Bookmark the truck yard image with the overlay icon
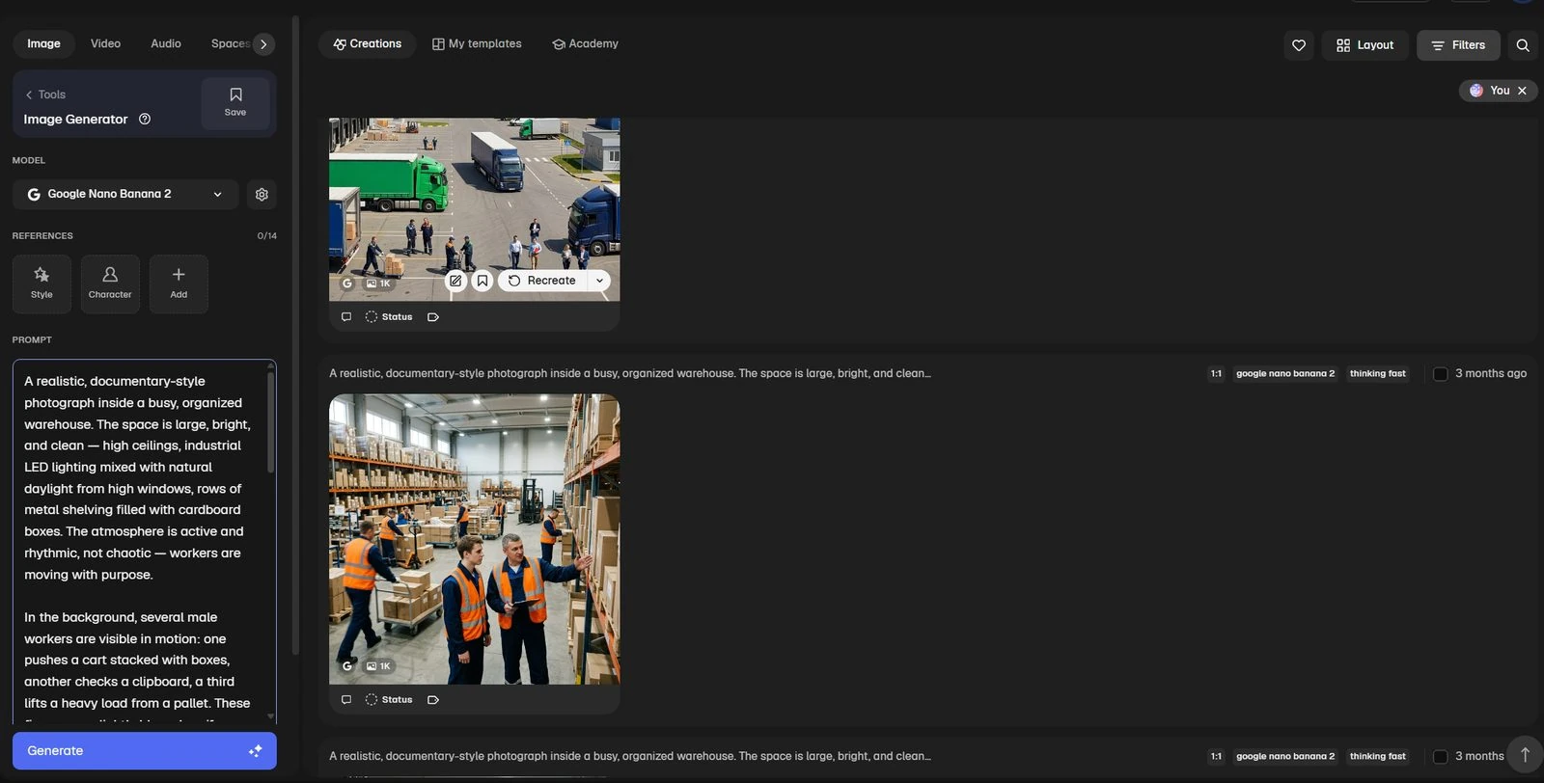The image size is (1544, 783). pyautogui.click(x=482, y=281)
